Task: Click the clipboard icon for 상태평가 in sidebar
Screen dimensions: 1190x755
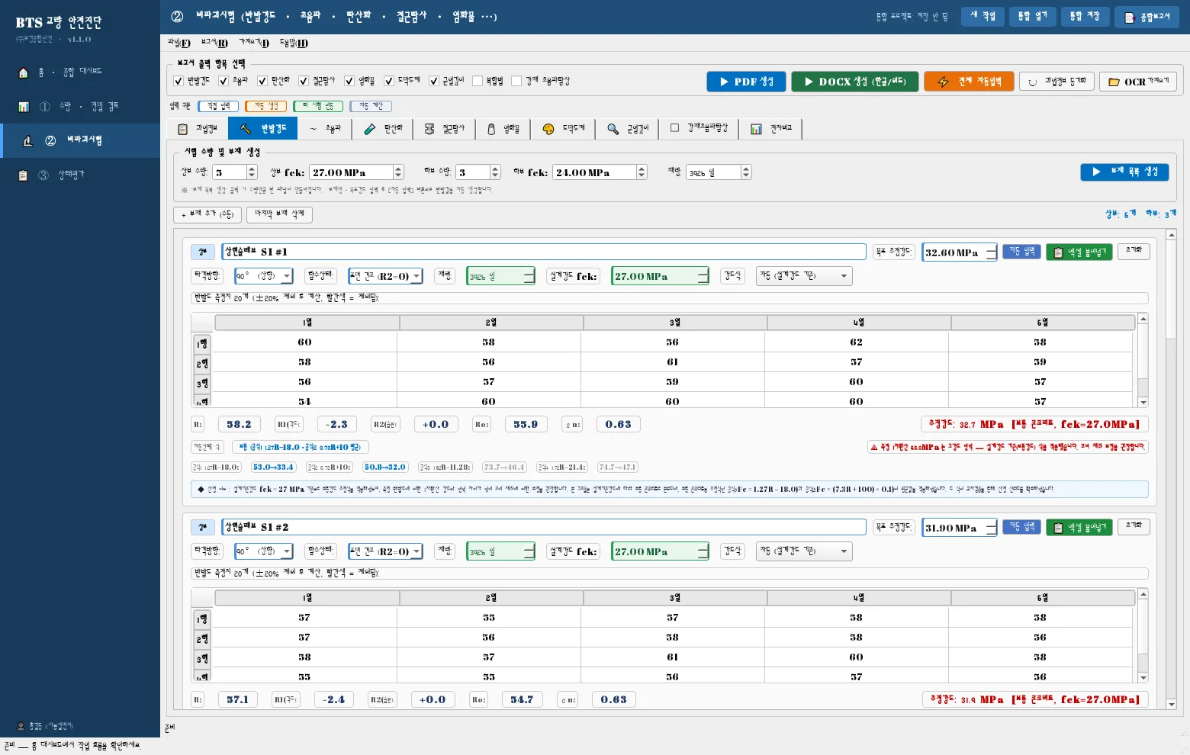Action: (23, 175)
